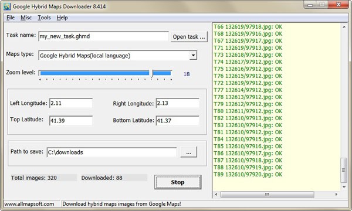
Task: Select log line T68 132619/97916.jpg
Action: pyautogui.click(x=248, y=33)
